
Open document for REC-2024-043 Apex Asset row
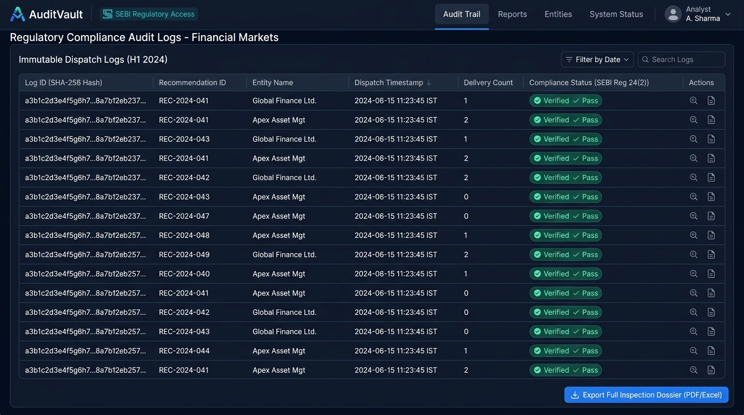tap(711, 197)
